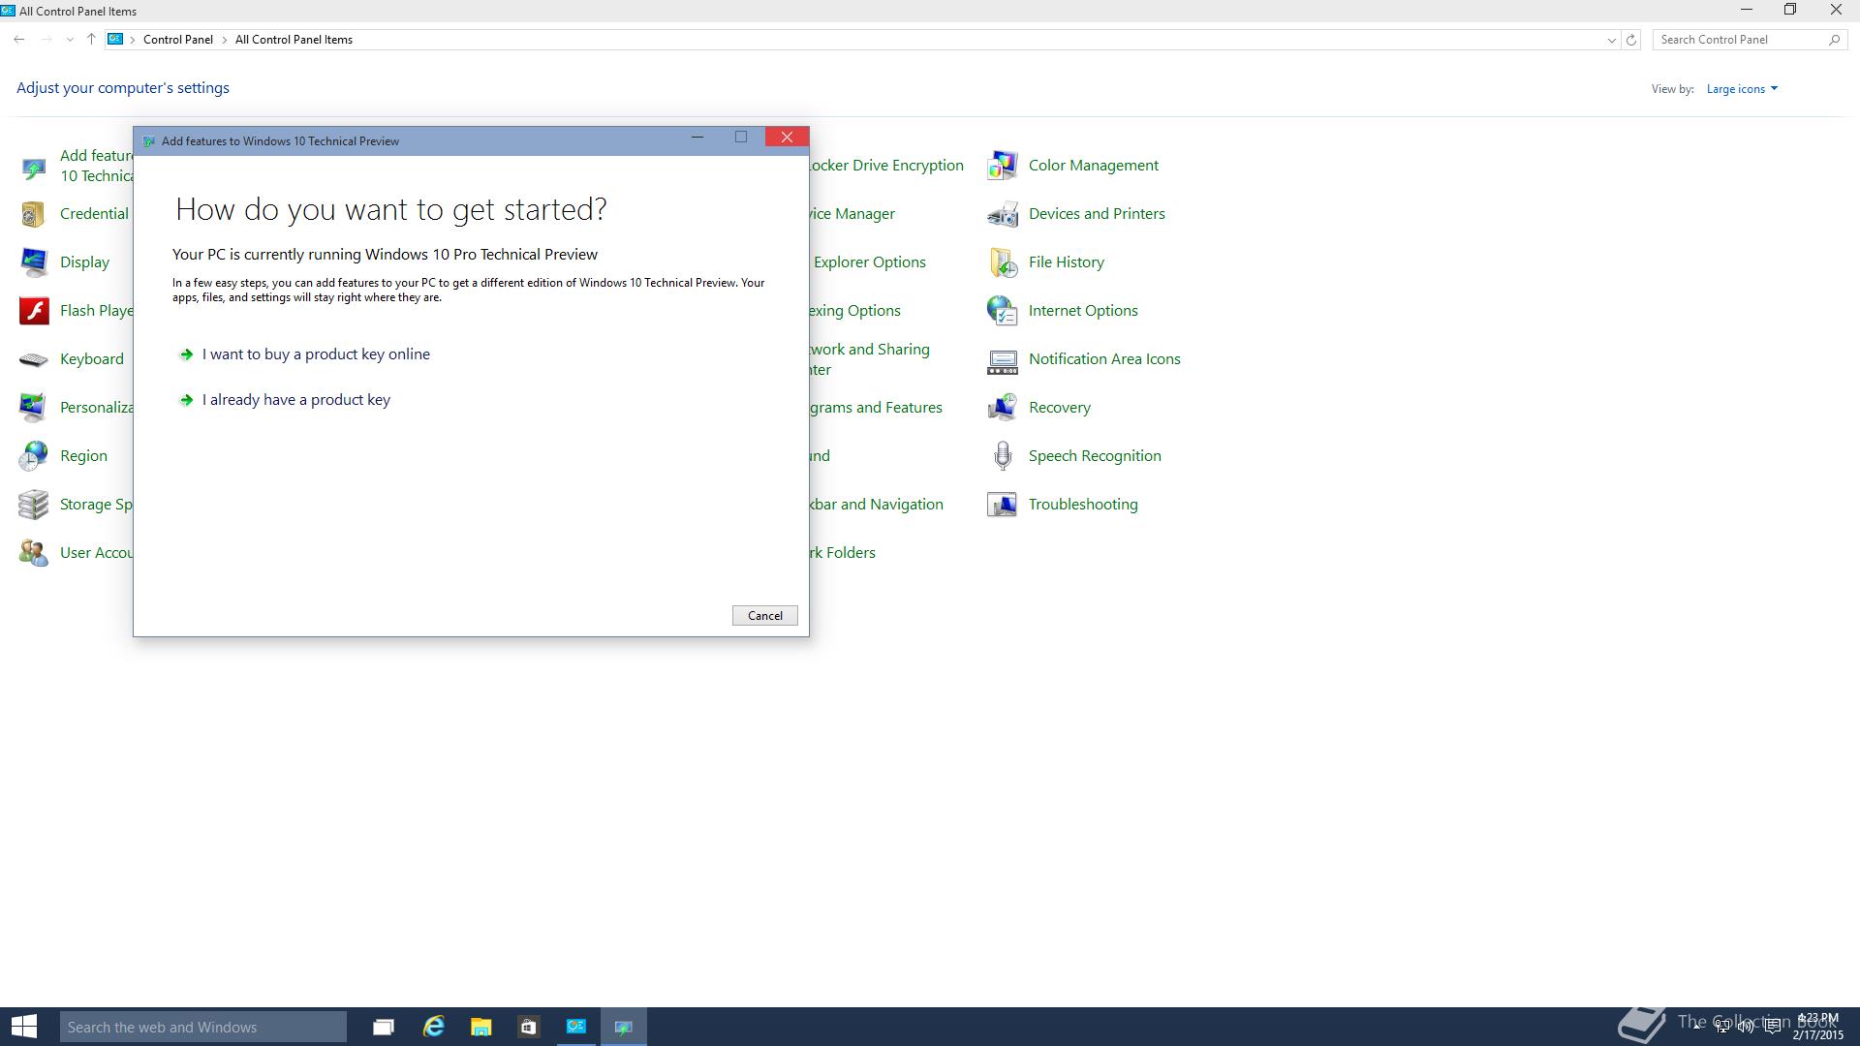Image resolution: width=1860 pixels, height=1046 pixels.
Task: Choose I want to buy a product key online
Action: click(316, 354)
